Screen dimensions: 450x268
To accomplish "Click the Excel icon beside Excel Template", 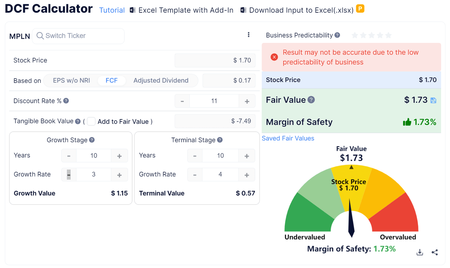I will (x=133, y=10).
